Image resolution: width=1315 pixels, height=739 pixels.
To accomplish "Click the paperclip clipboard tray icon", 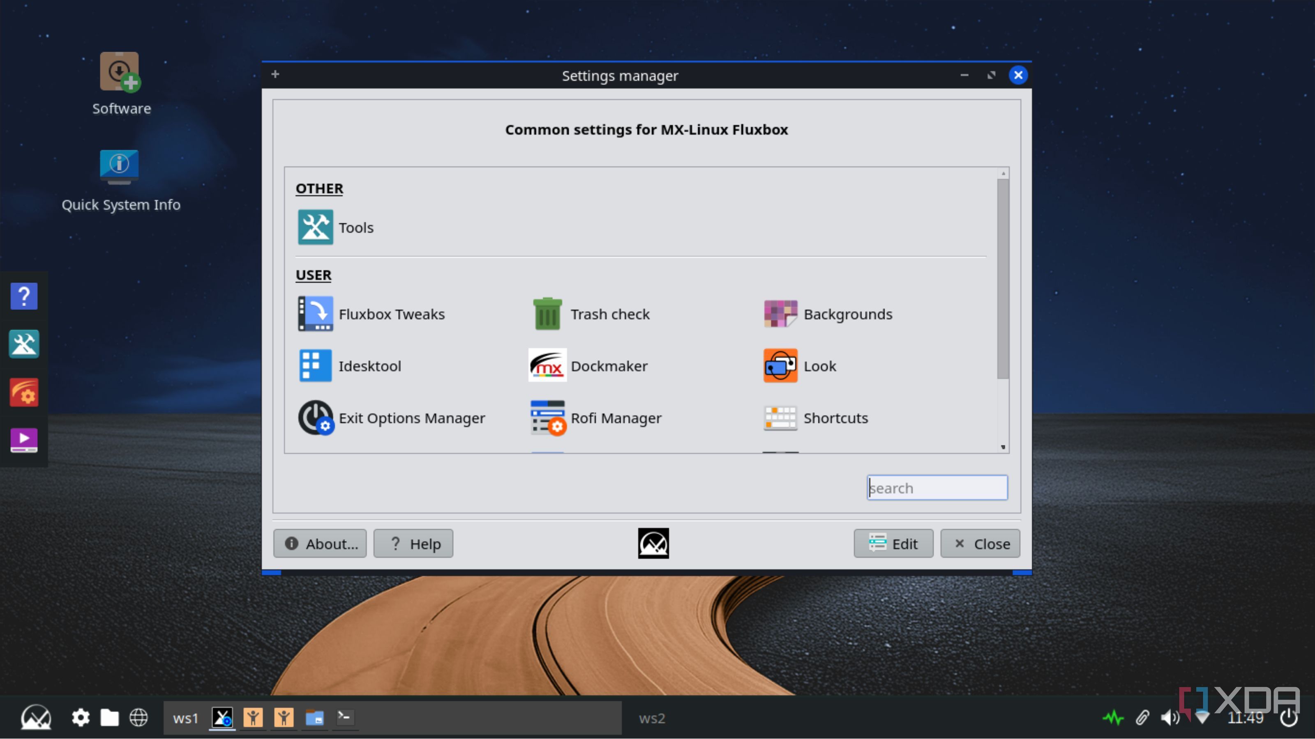I will [x=1142, y=718].
